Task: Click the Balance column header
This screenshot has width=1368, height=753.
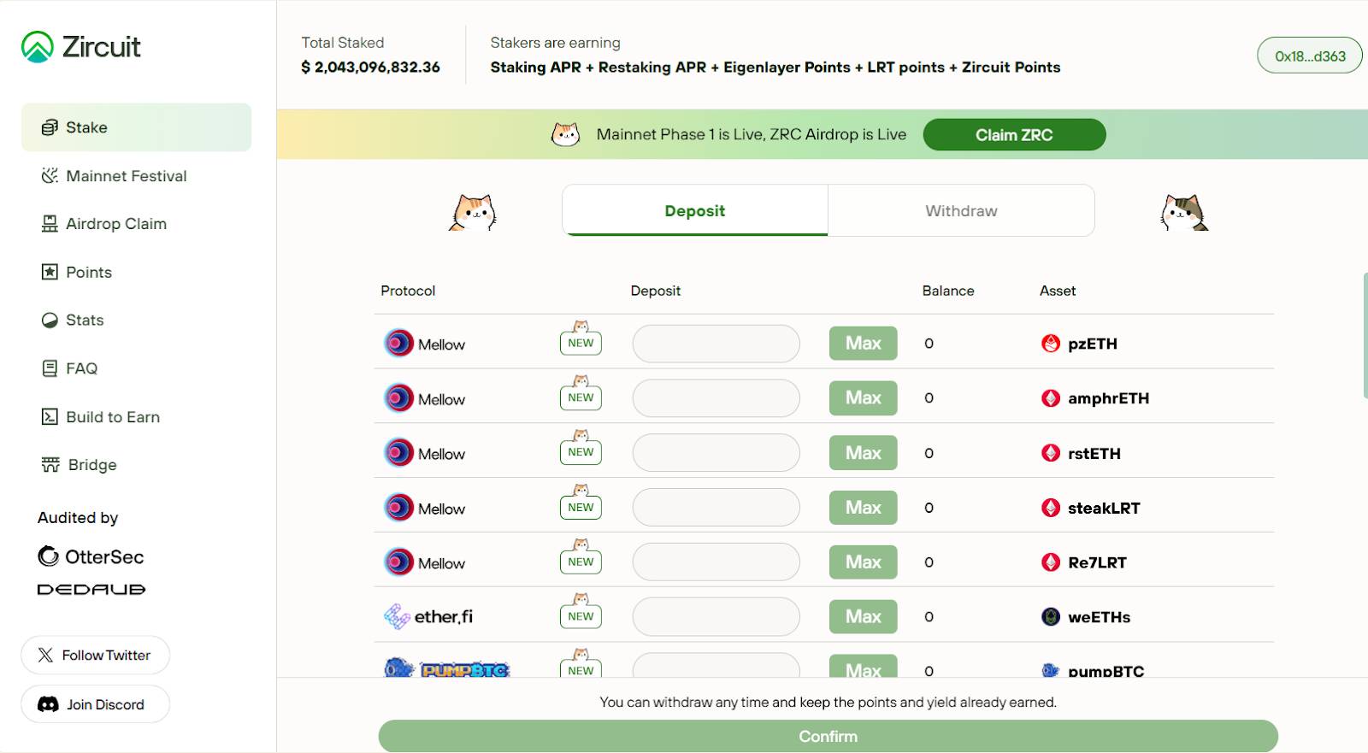Action: tap(948, 291)
